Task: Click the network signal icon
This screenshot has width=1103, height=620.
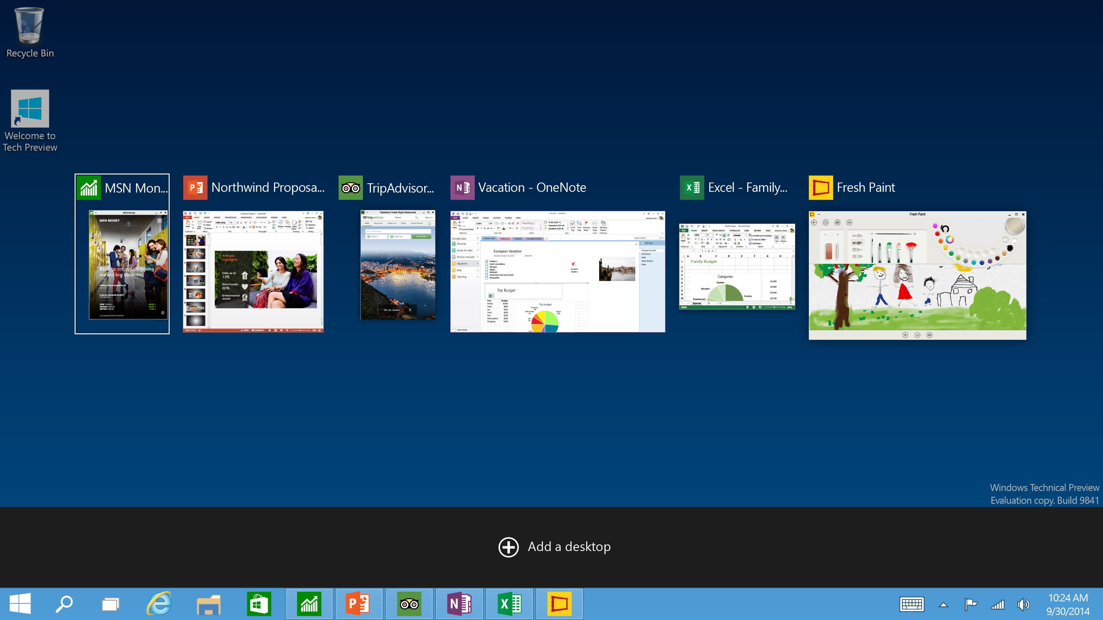Action: point(997,605)
